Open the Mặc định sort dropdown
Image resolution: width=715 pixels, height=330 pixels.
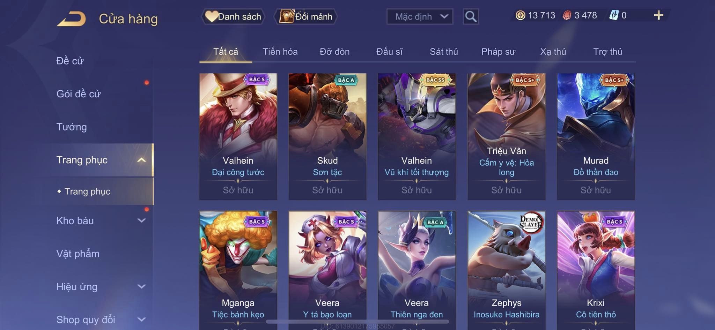pyautogui.click(x=420, y=16)
